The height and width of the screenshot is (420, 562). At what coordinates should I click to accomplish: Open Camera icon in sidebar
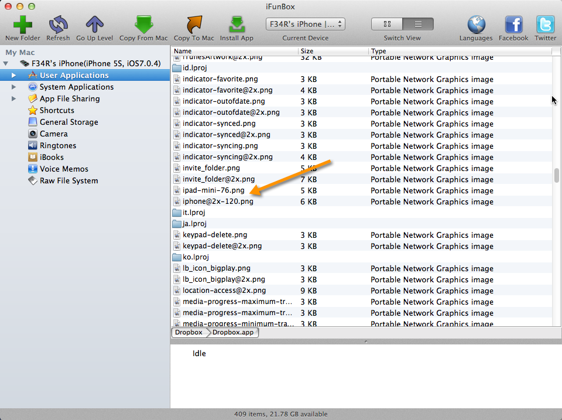(x=33, y=134)
